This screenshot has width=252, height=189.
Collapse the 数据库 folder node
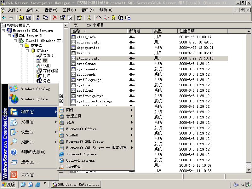pos(21,46)
